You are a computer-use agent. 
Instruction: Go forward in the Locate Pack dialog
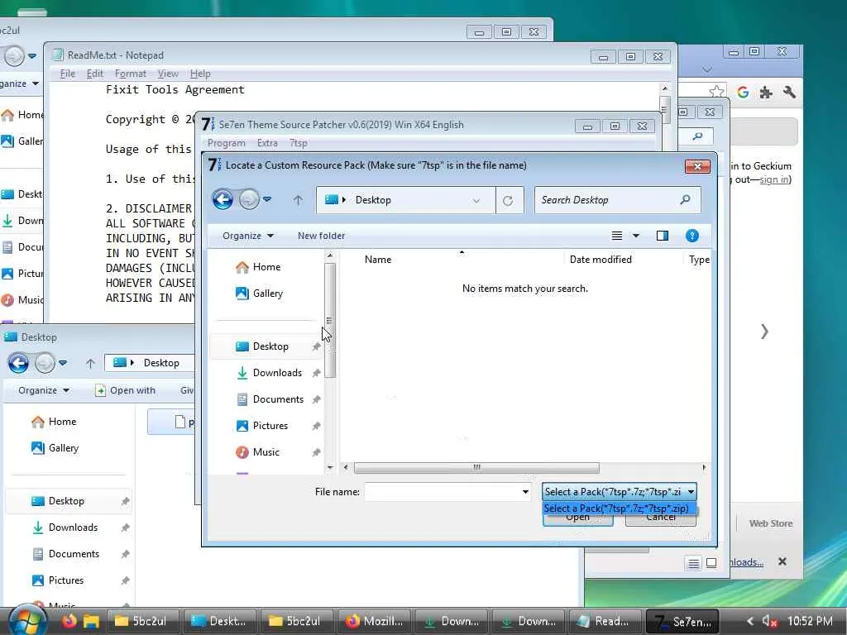249,200
